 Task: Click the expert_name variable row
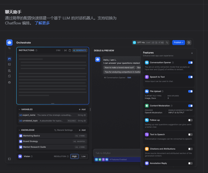(x=53, y=115)
